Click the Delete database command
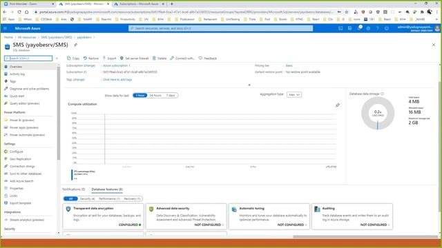 160,58
